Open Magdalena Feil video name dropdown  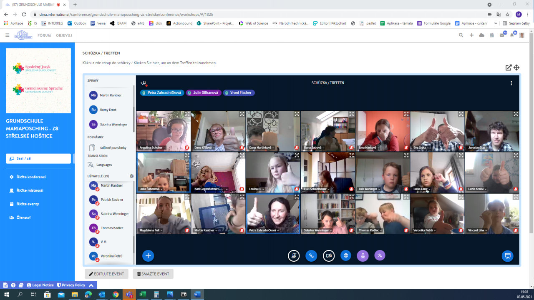pyautogui.click(x=150, y=230)
